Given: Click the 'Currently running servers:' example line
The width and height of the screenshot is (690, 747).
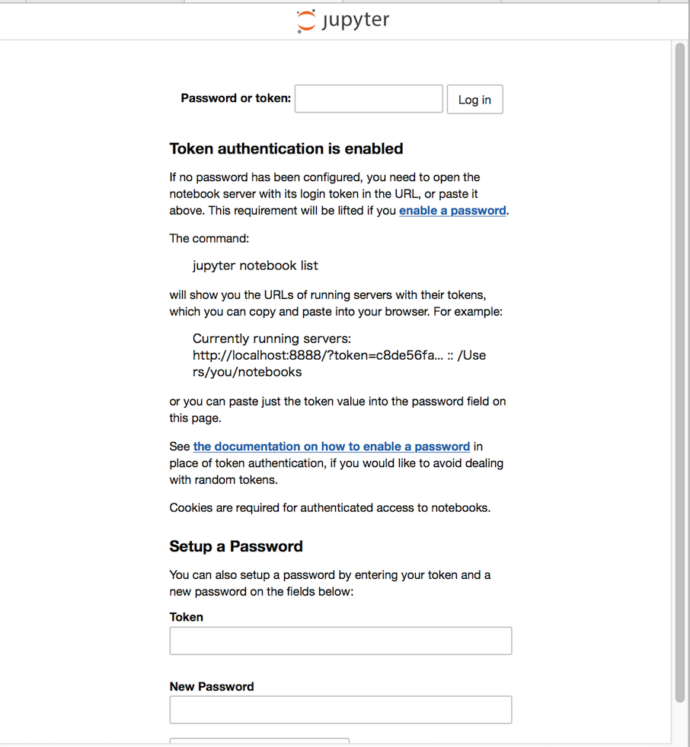Looking at the screenshot, I should [x=272, y=338].
